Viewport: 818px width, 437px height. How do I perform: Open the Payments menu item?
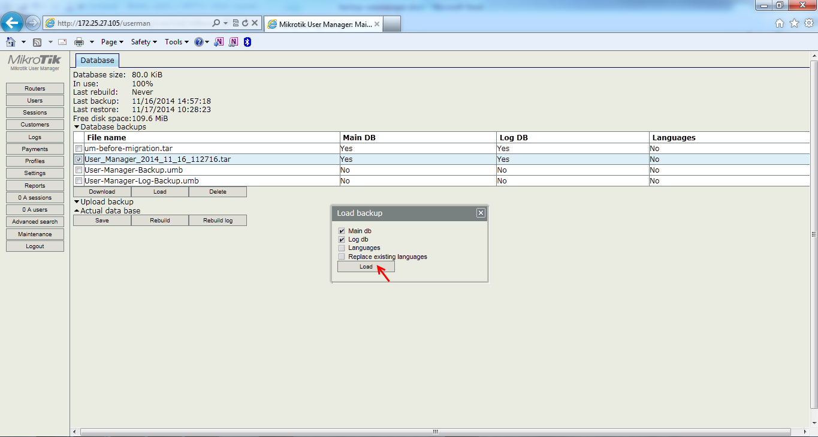(35, 149)
